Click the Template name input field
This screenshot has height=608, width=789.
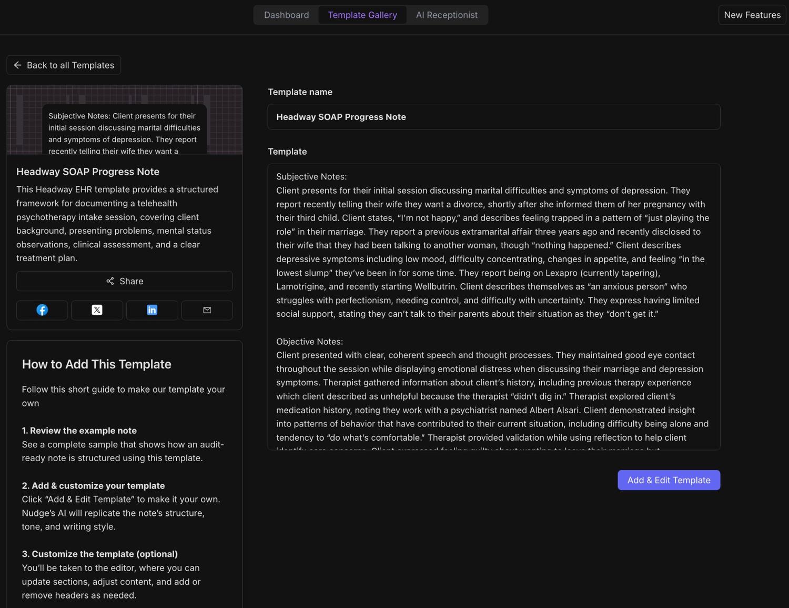pos(493,116)
